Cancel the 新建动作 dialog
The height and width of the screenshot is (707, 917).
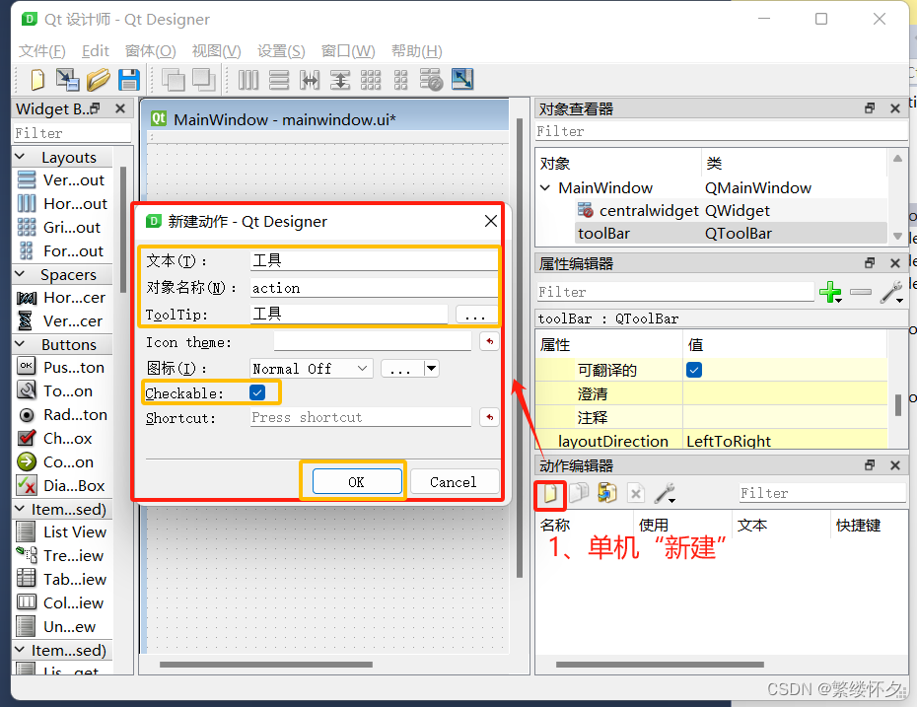click(454, 482)
